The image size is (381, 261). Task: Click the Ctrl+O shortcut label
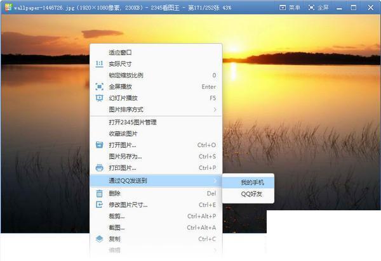point(206,145)
